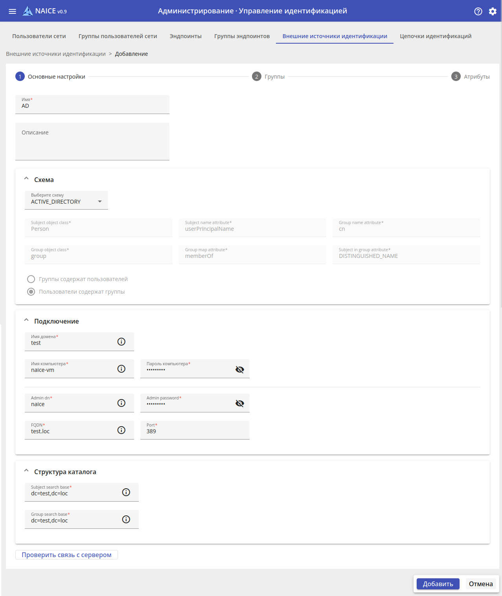The image size is (502, 596).
Task: Show info for the Admin dn field
Action: pyautogui.click(x=121, y=403)
